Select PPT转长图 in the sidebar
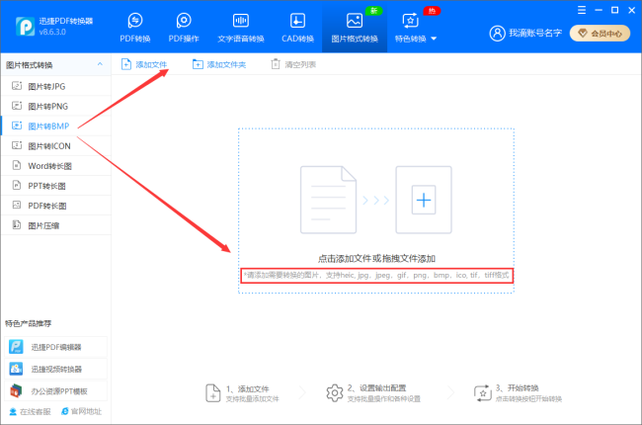 [56, 186]
